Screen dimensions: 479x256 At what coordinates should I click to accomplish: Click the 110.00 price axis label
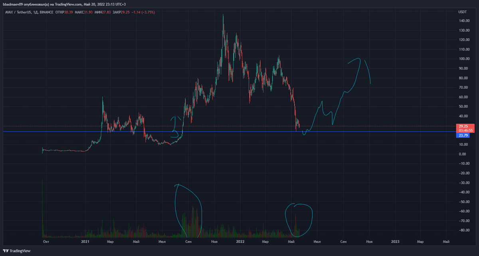click(x=464, y=49)
